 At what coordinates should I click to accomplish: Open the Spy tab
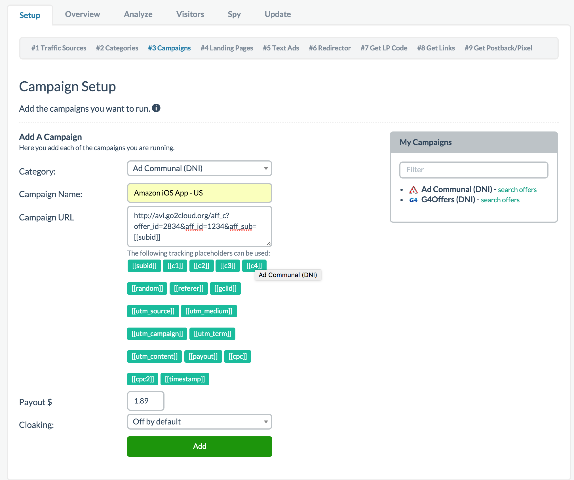tap(234, 14)
